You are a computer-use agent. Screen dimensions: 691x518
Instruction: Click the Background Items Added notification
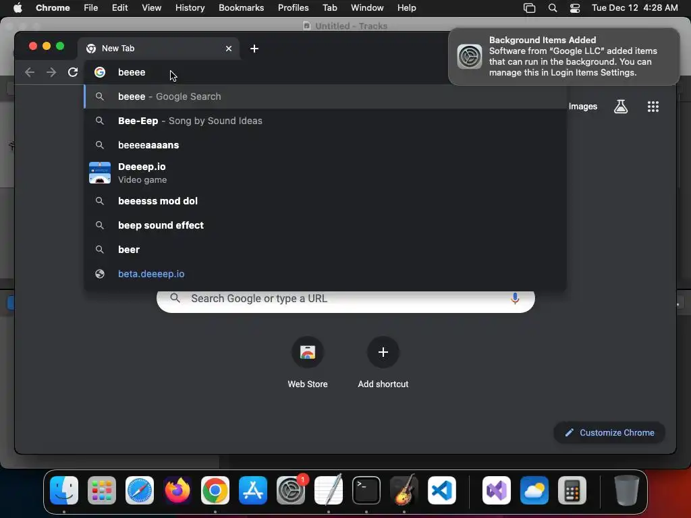563,57
